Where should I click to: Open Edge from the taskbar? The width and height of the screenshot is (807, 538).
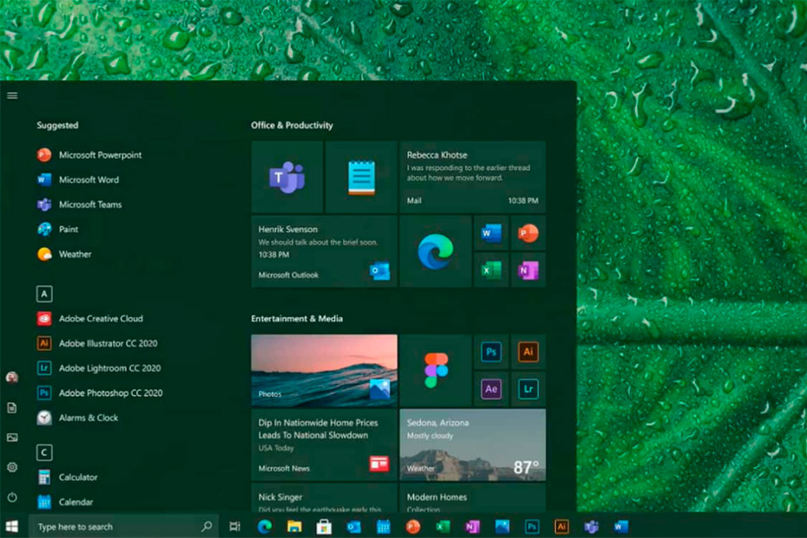tap(265, 526)
